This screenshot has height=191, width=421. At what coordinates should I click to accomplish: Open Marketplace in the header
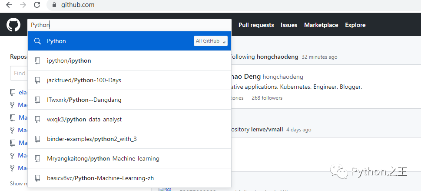tap(321, 25)
